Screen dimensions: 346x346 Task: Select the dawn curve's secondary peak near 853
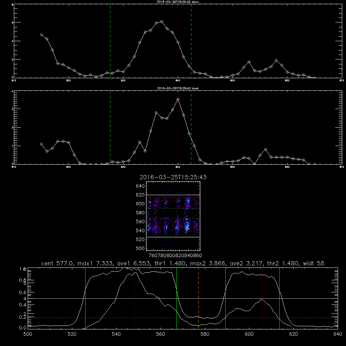point(249,62)
